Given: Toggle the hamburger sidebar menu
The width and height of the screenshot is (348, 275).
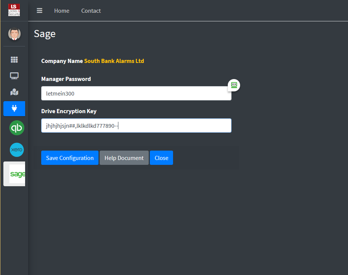Looking at the screenshot, I should coord(39,10).
